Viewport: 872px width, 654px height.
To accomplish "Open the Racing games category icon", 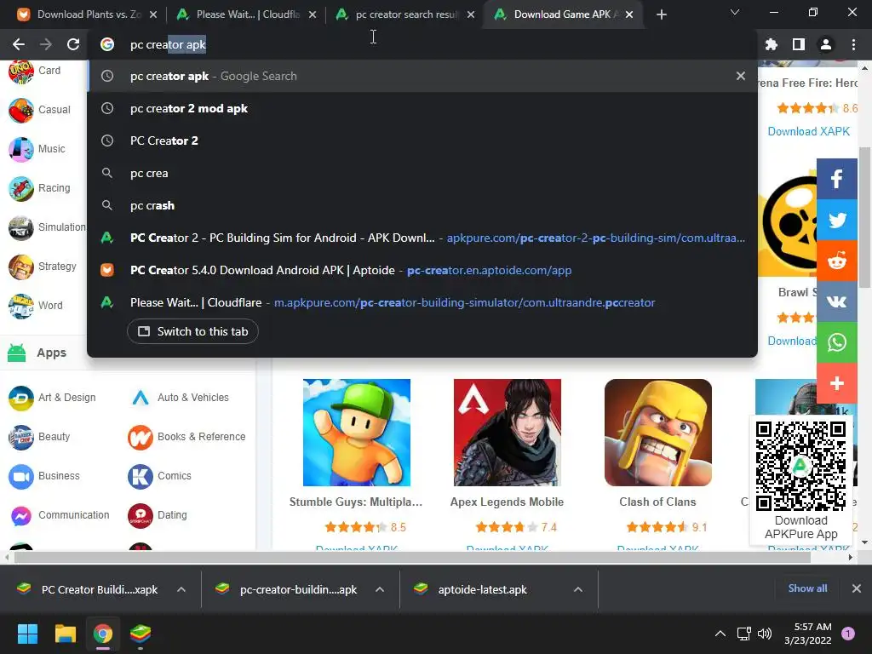I will click(21, 188).
